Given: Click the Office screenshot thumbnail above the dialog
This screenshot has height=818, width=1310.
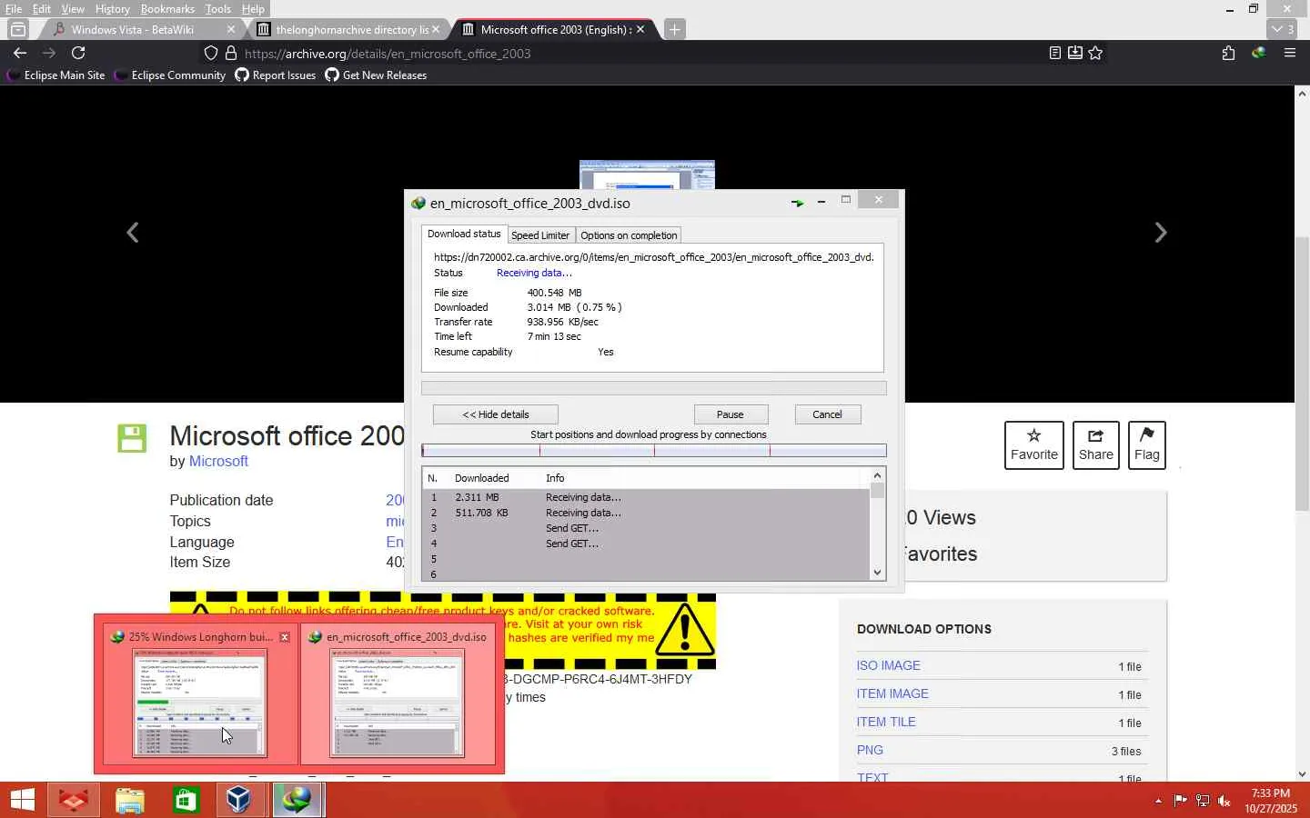Looking at the screenshot, I should (x=647, y=175).
